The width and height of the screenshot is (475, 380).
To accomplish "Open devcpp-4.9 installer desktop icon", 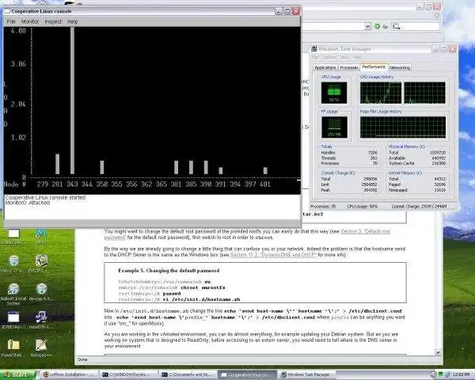I will click(41, 292).
